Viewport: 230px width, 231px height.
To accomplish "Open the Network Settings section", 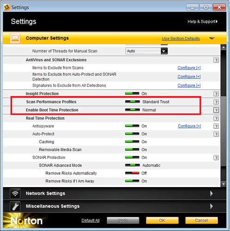I will point(115,194).
